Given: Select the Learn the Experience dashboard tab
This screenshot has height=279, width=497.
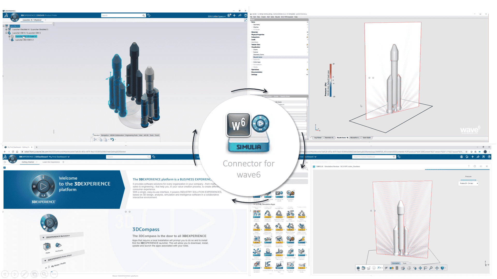Looking at the screenshot, I should point(51,162).
